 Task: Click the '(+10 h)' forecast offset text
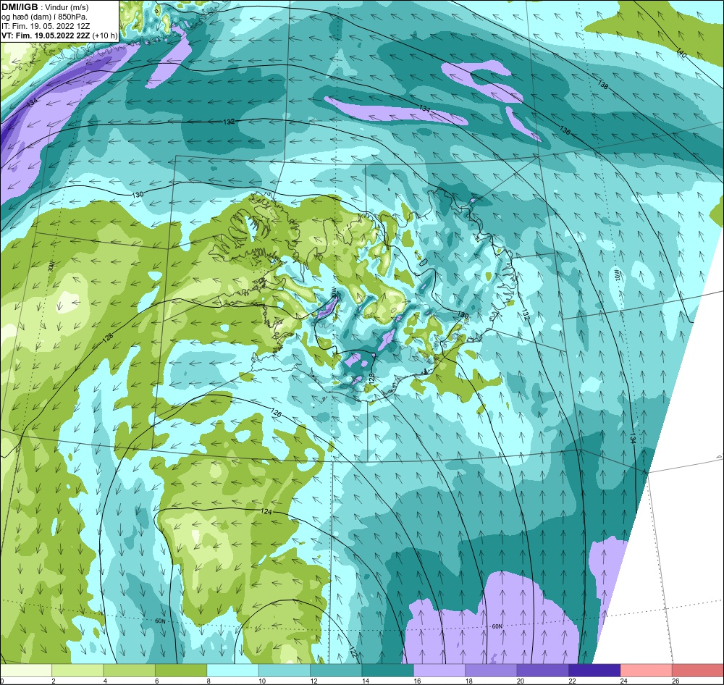[105, 35]
